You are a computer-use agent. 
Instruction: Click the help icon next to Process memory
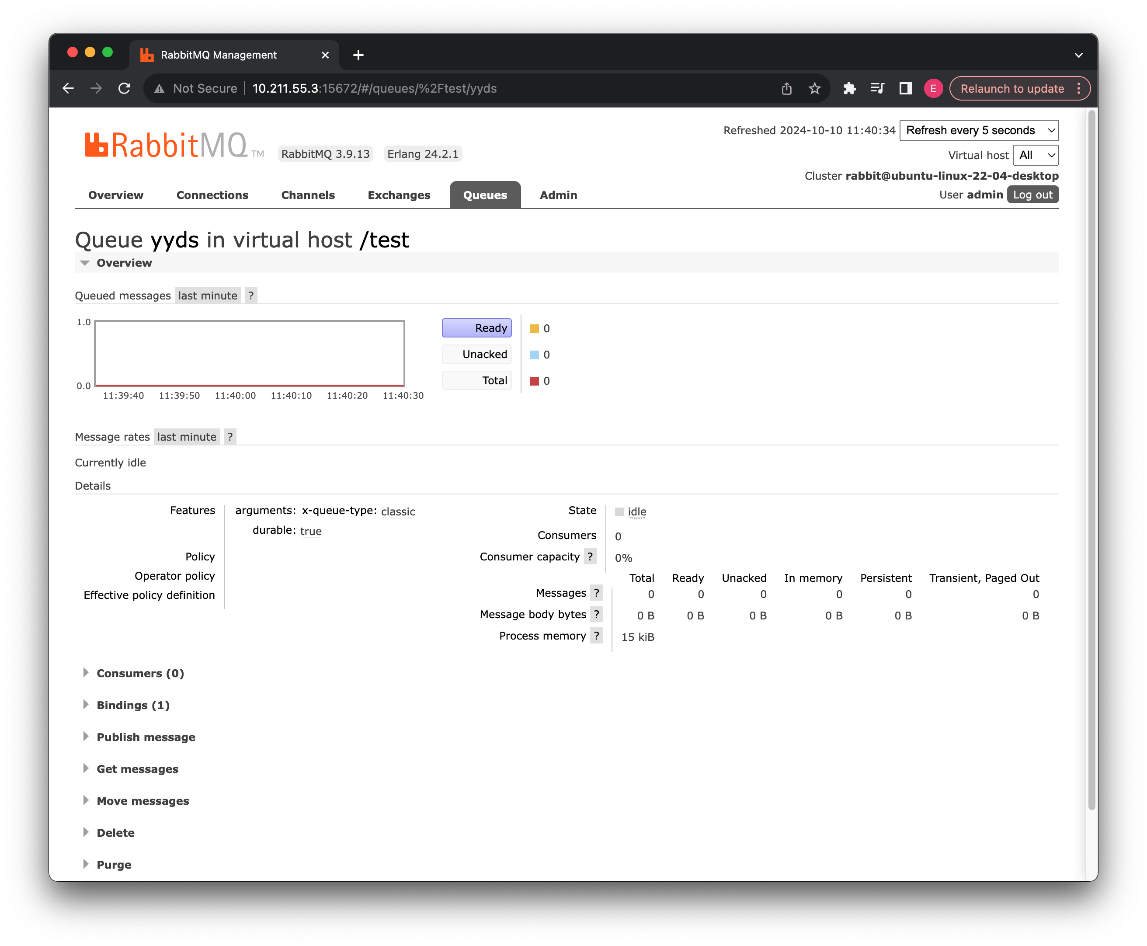click(x=597, y=635)
